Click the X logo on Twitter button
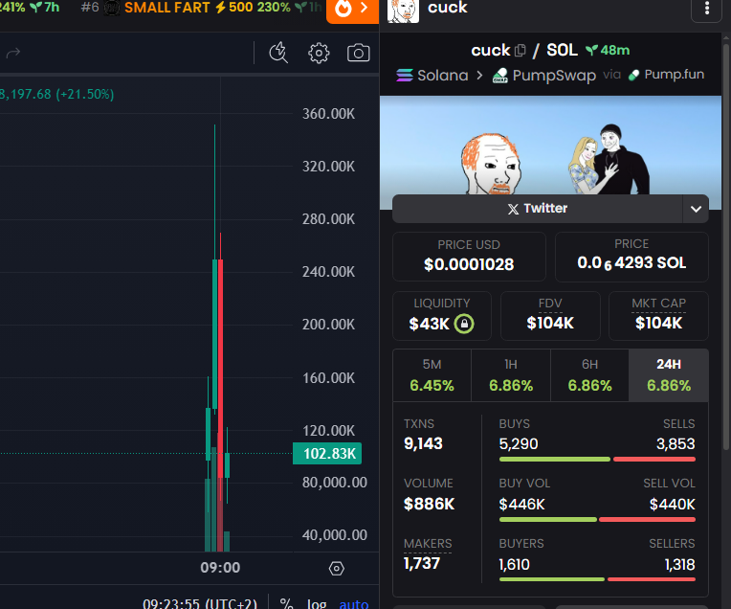This screenshot has height=609, width=731. (x=513, y=209)
